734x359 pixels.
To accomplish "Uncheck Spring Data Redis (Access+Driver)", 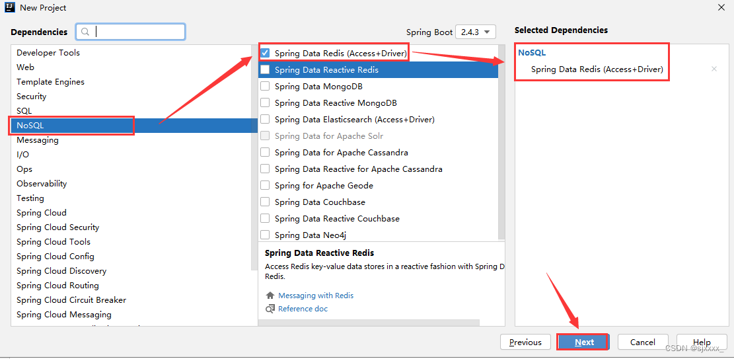I will 265,53.
